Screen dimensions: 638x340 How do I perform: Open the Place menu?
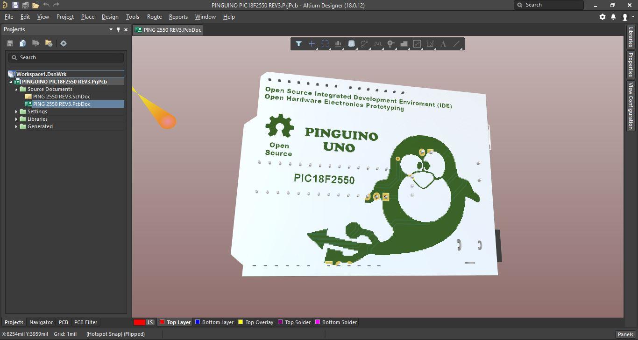click(88, 17)
